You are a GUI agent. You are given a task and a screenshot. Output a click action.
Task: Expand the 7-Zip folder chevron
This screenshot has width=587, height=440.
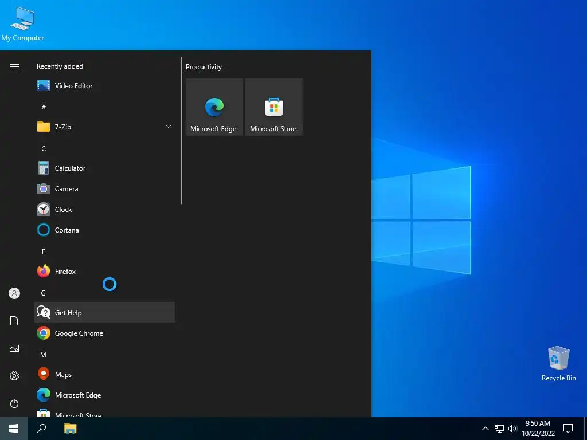coord(169,127)
